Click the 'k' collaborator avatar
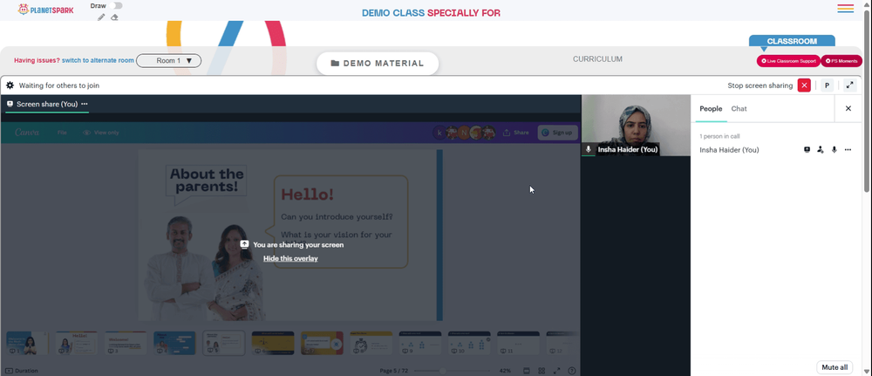Screen dimensions: 872x376 coord(439,133)
